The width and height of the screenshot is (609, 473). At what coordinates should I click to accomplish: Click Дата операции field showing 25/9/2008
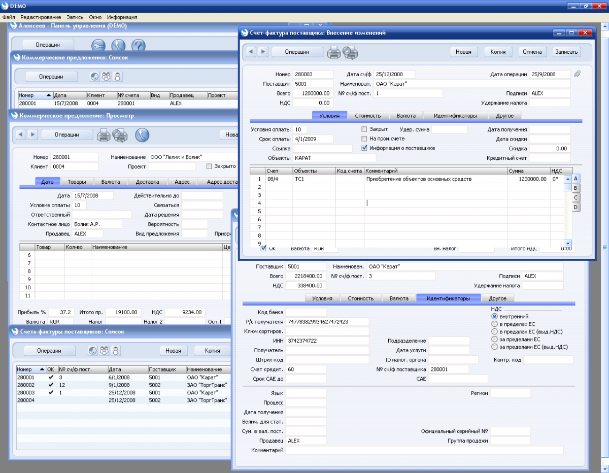550,74
